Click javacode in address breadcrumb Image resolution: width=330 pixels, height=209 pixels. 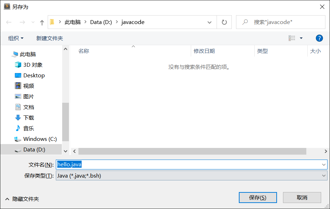tap(133, 22)
